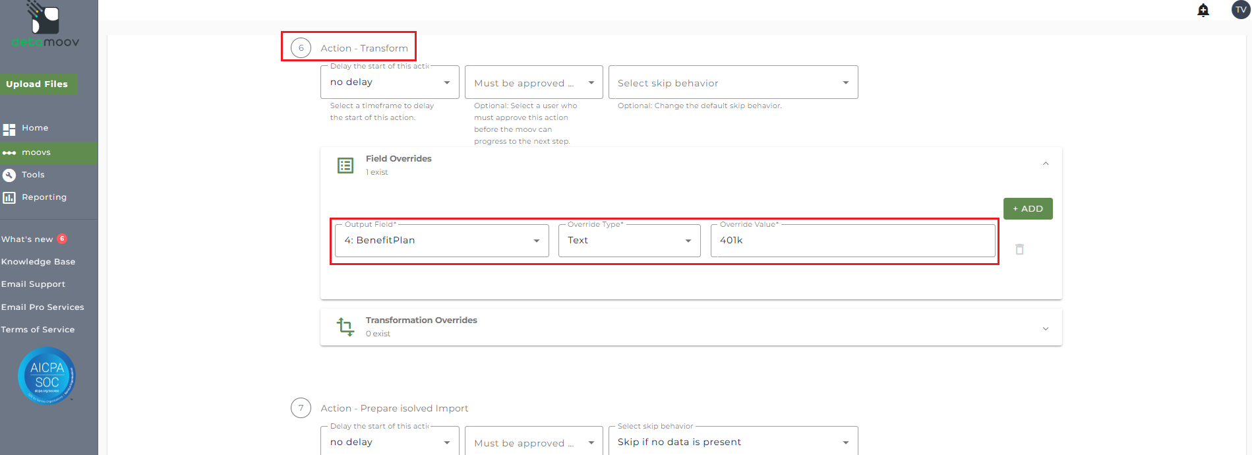The image size is (1252, 455).
Task: Click the datamoov logo
Action: point(45,25)
